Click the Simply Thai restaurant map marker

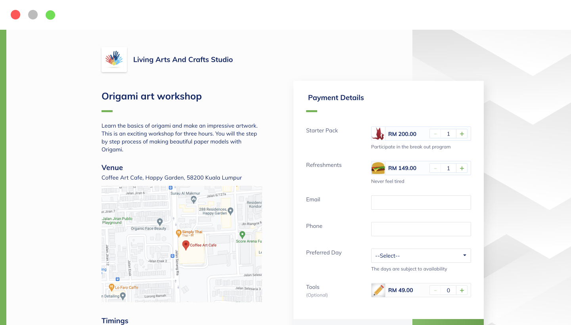coord(178,233)
